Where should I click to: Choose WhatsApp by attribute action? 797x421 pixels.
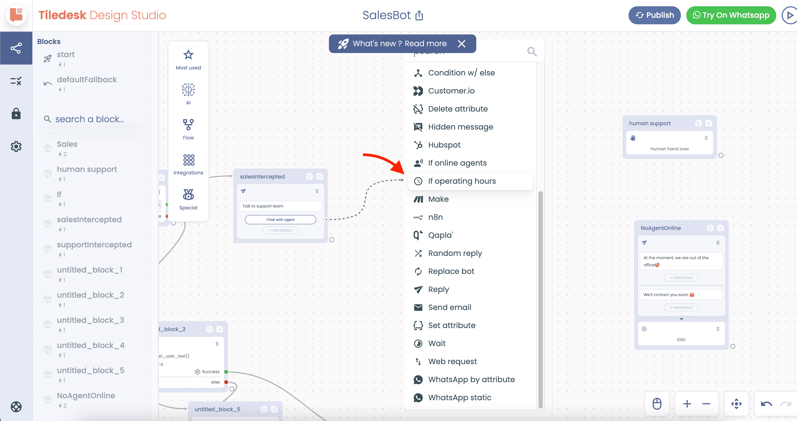pos(470,380)
